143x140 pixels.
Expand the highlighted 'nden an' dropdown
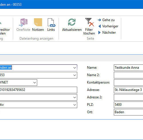tap(75, 68)
